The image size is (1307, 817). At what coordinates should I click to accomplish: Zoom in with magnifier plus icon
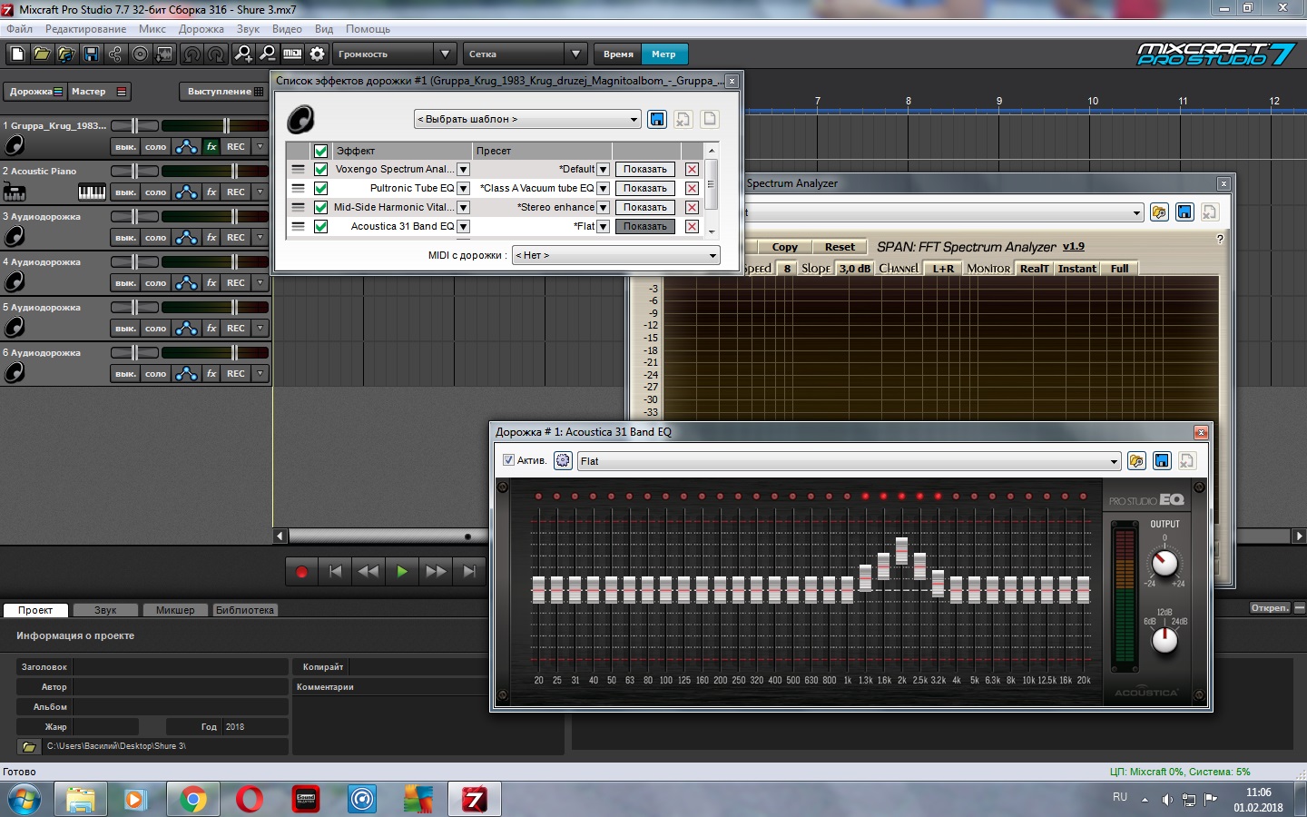(243, 54)
